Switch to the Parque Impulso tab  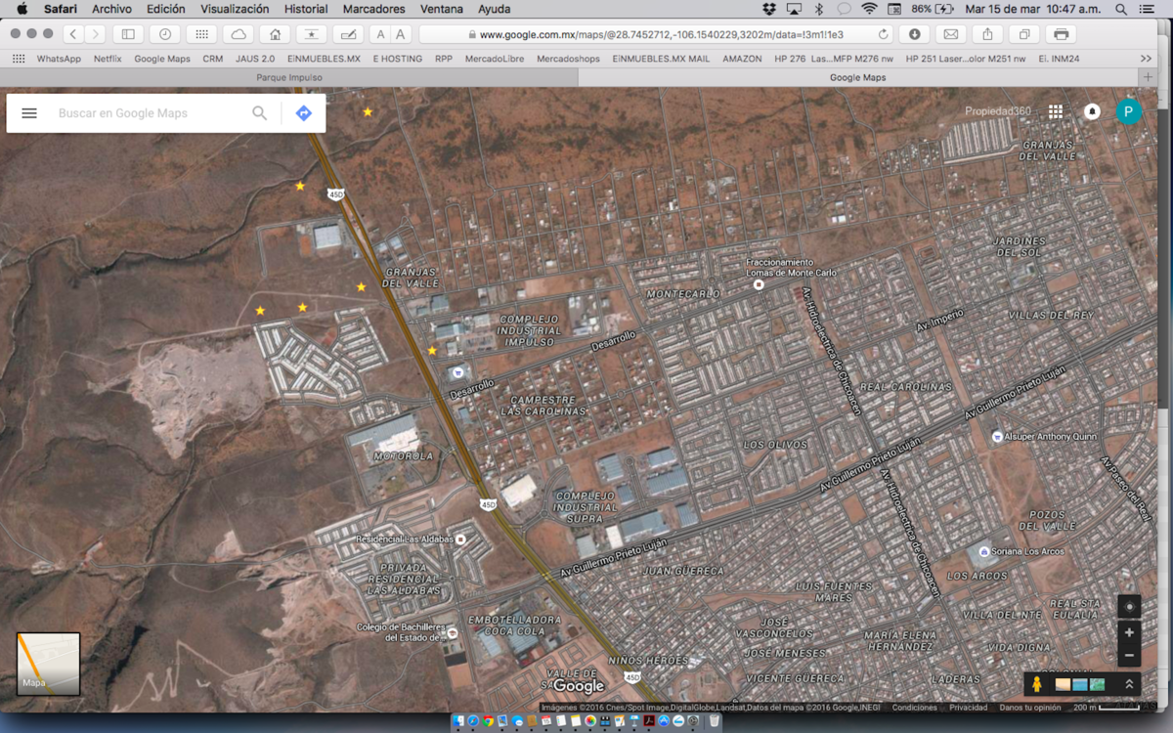click(x=289, y=77)
